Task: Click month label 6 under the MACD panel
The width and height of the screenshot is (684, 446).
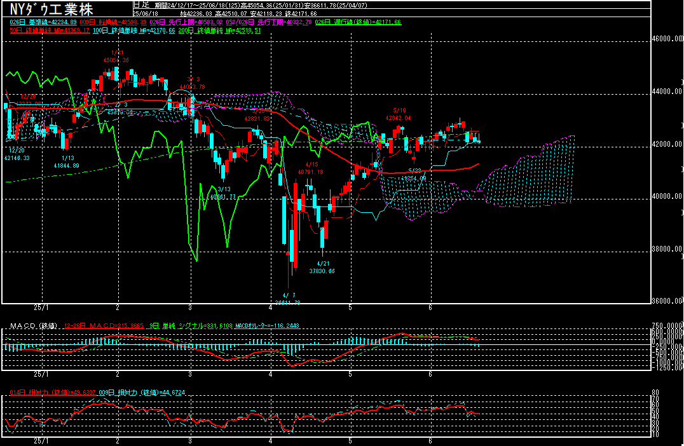Action: [430, 374]
